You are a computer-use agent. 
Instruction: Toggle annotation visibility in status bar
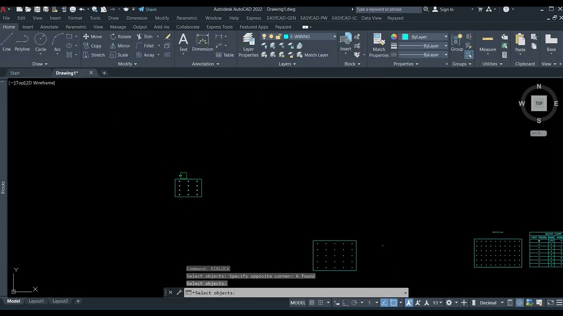409,303
